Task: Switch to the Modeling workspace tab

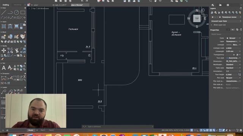Action: [18, 5]
